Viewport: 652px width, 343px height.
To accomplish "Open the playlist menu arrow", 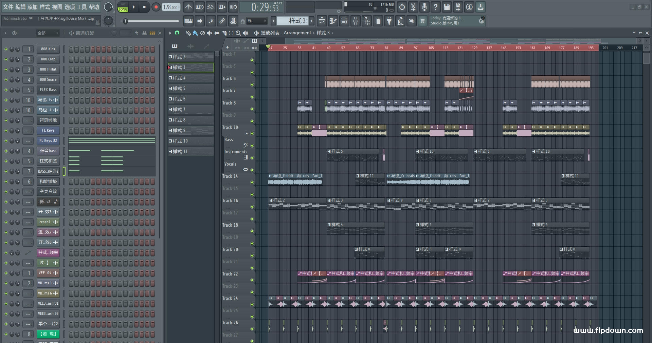I will [170, 33].
